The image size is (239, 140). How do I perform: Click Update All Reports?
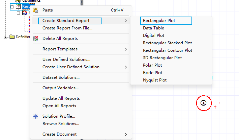(61, 98)
